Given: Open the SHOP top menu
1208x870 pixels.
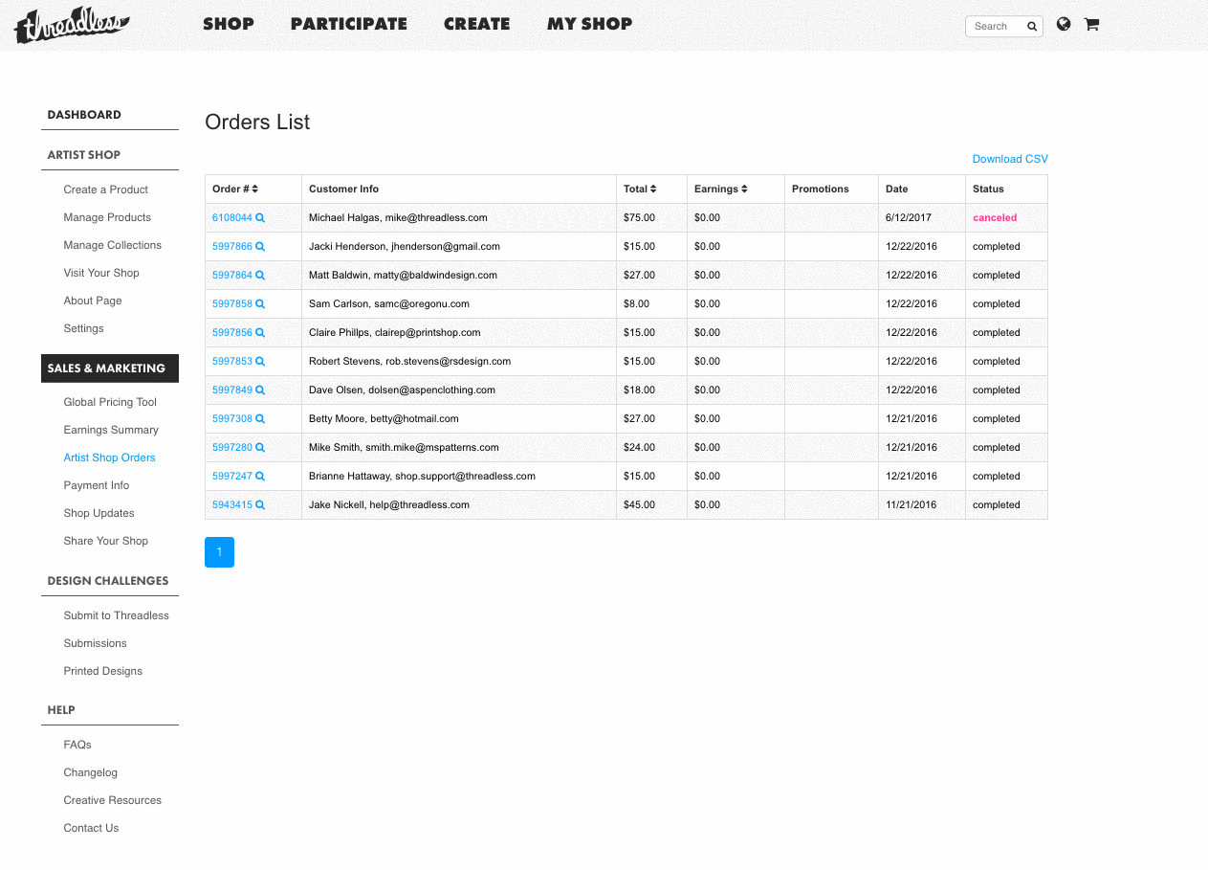Looking at the screenshot, I should (229, 24).
